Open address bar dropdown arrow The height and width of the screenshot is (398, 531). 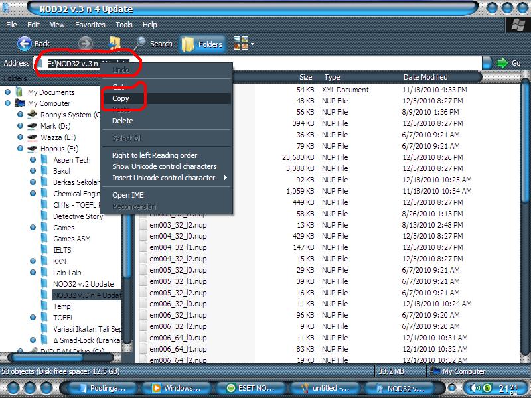pyautogui.click(x=487, y=63)
